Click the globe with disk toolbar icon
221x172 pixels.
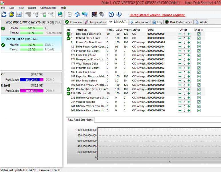pos(60,14)
